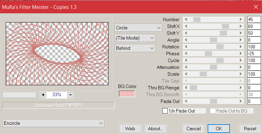Increase Shift X with right arrow

point(241,26)
